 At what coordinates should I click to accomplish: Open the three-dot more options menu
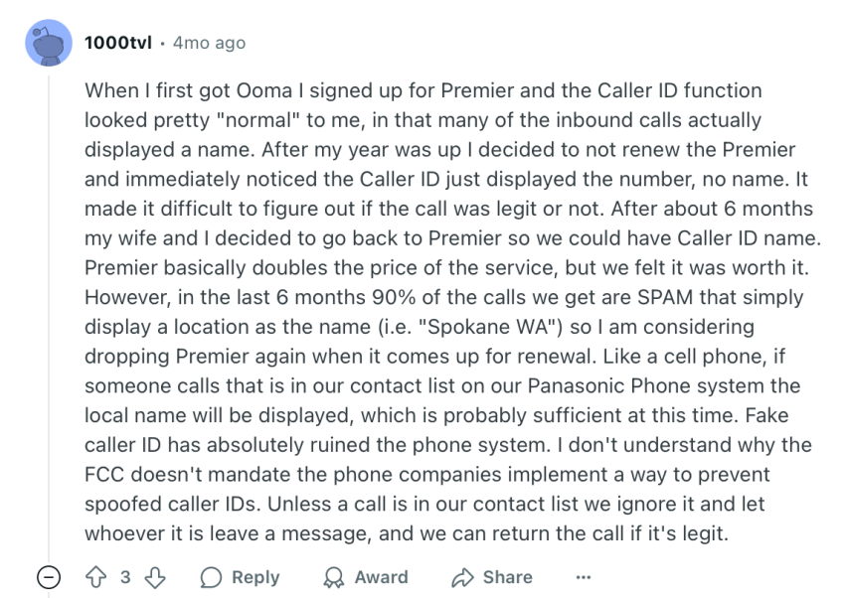(x=583, y=577)
